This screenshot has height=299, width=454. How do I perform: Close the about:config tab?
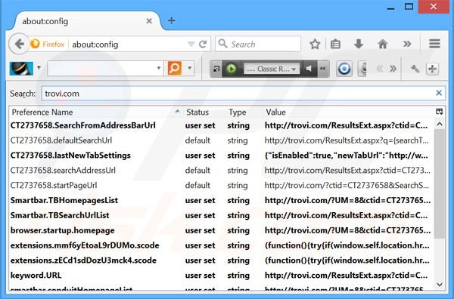[149, 21]
